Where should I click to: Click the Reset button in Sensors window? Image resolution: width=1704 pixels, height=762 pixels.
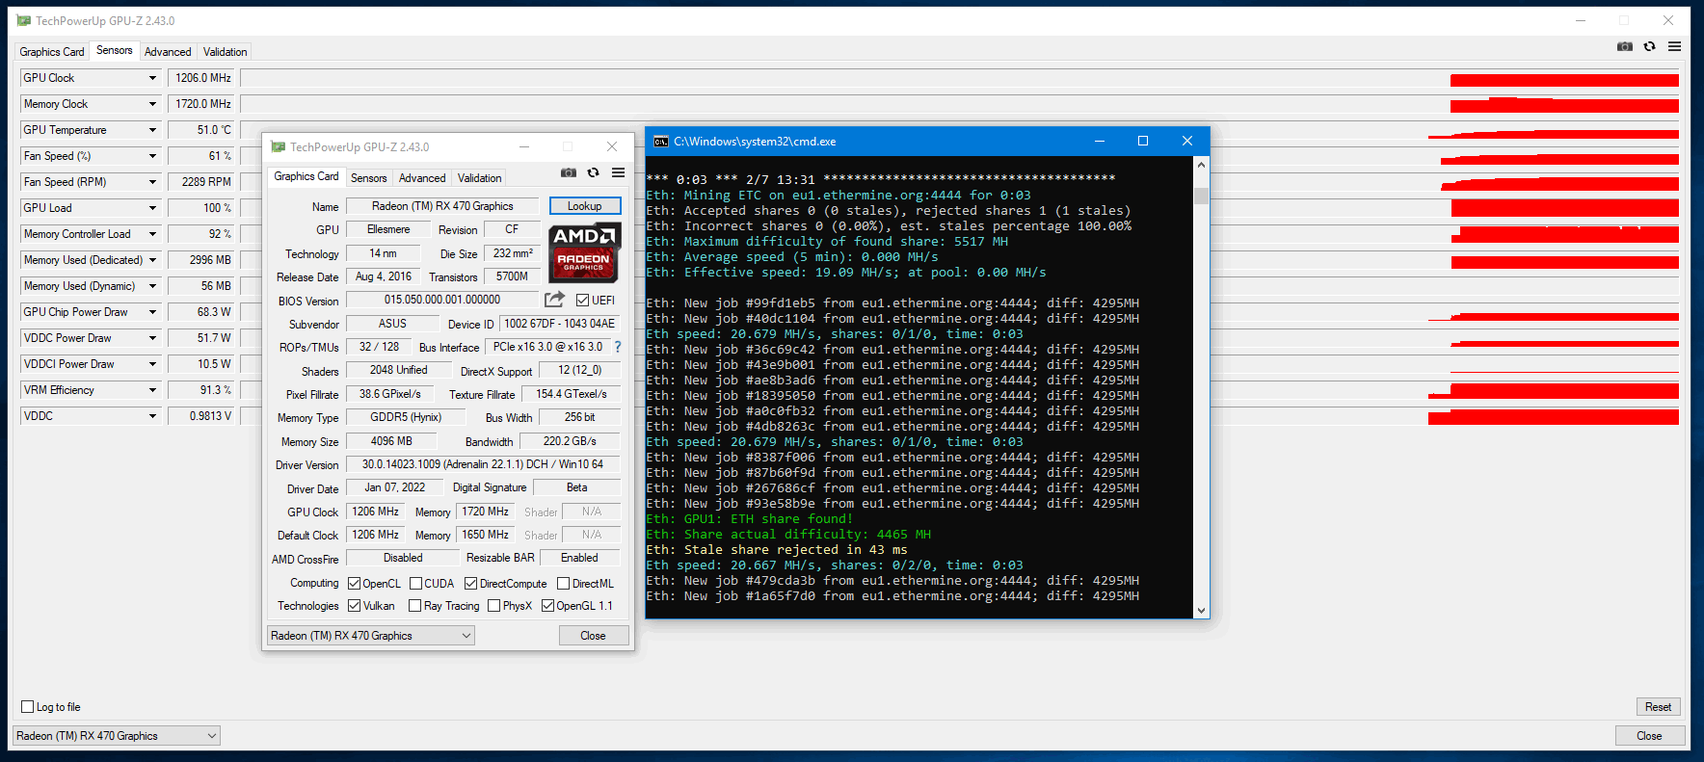[x=1659, y=707]
